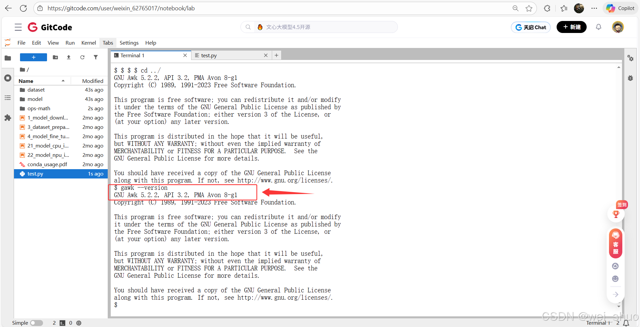
Task: Select the 1_model_downl... notebook
Action: pyautogui.click(x=61, y=118)
